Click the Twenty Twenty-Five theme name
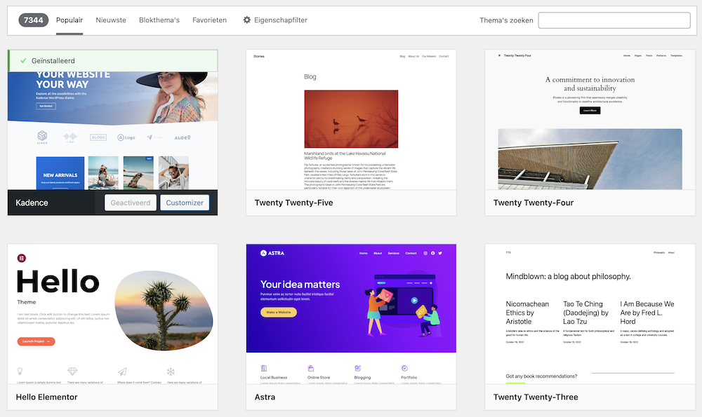 coord(293,203)
